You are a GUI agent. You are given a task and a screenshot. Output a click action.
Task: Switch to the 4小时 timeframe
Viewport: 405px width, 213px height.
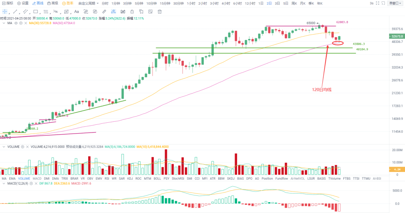tap(226, 4)
